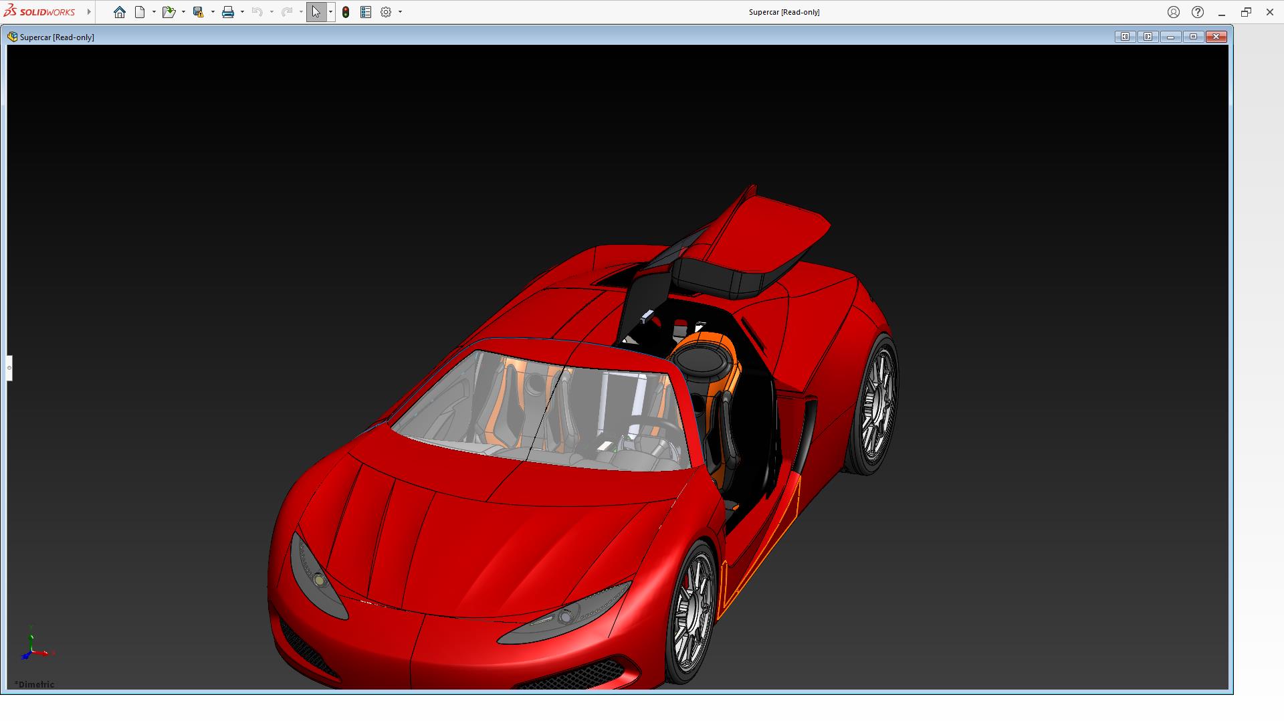Click the Save icon with warning badge
The width and height of the screenshot is (1284, 721).
click(198, 12)
